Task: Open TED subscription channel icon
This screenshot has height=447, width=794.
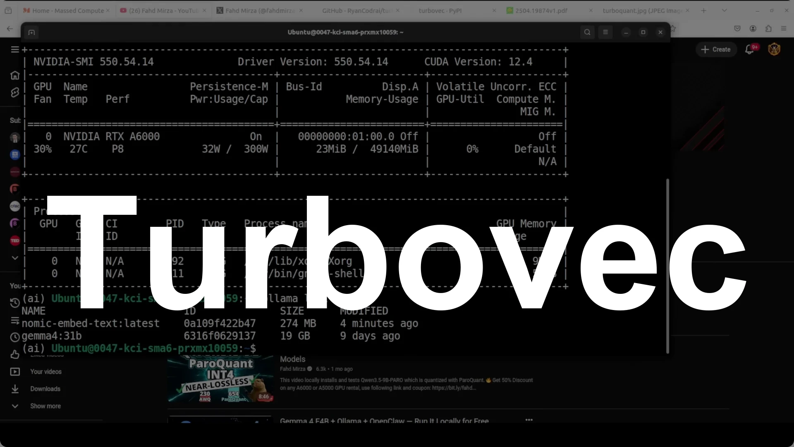Action: [15, 240]
